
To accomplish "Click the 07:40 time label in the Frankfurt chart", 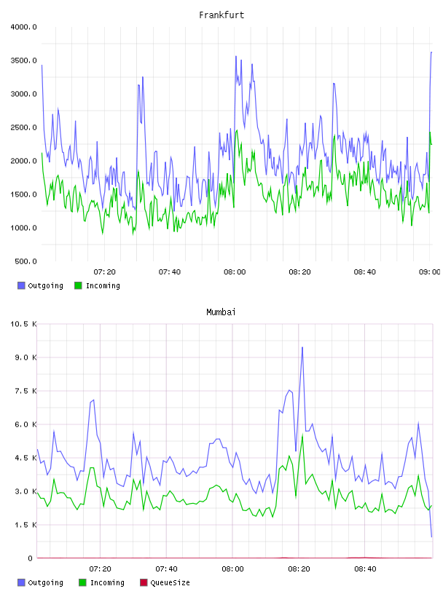I will coord(170,272).
